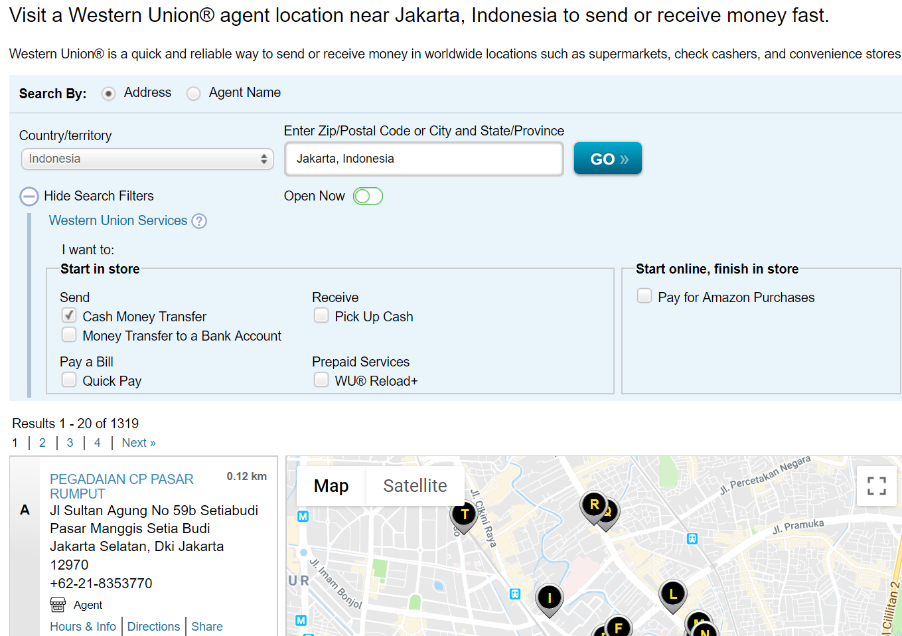Select map marker L
This screenshot has width=902, height=636.
point(673,595)
